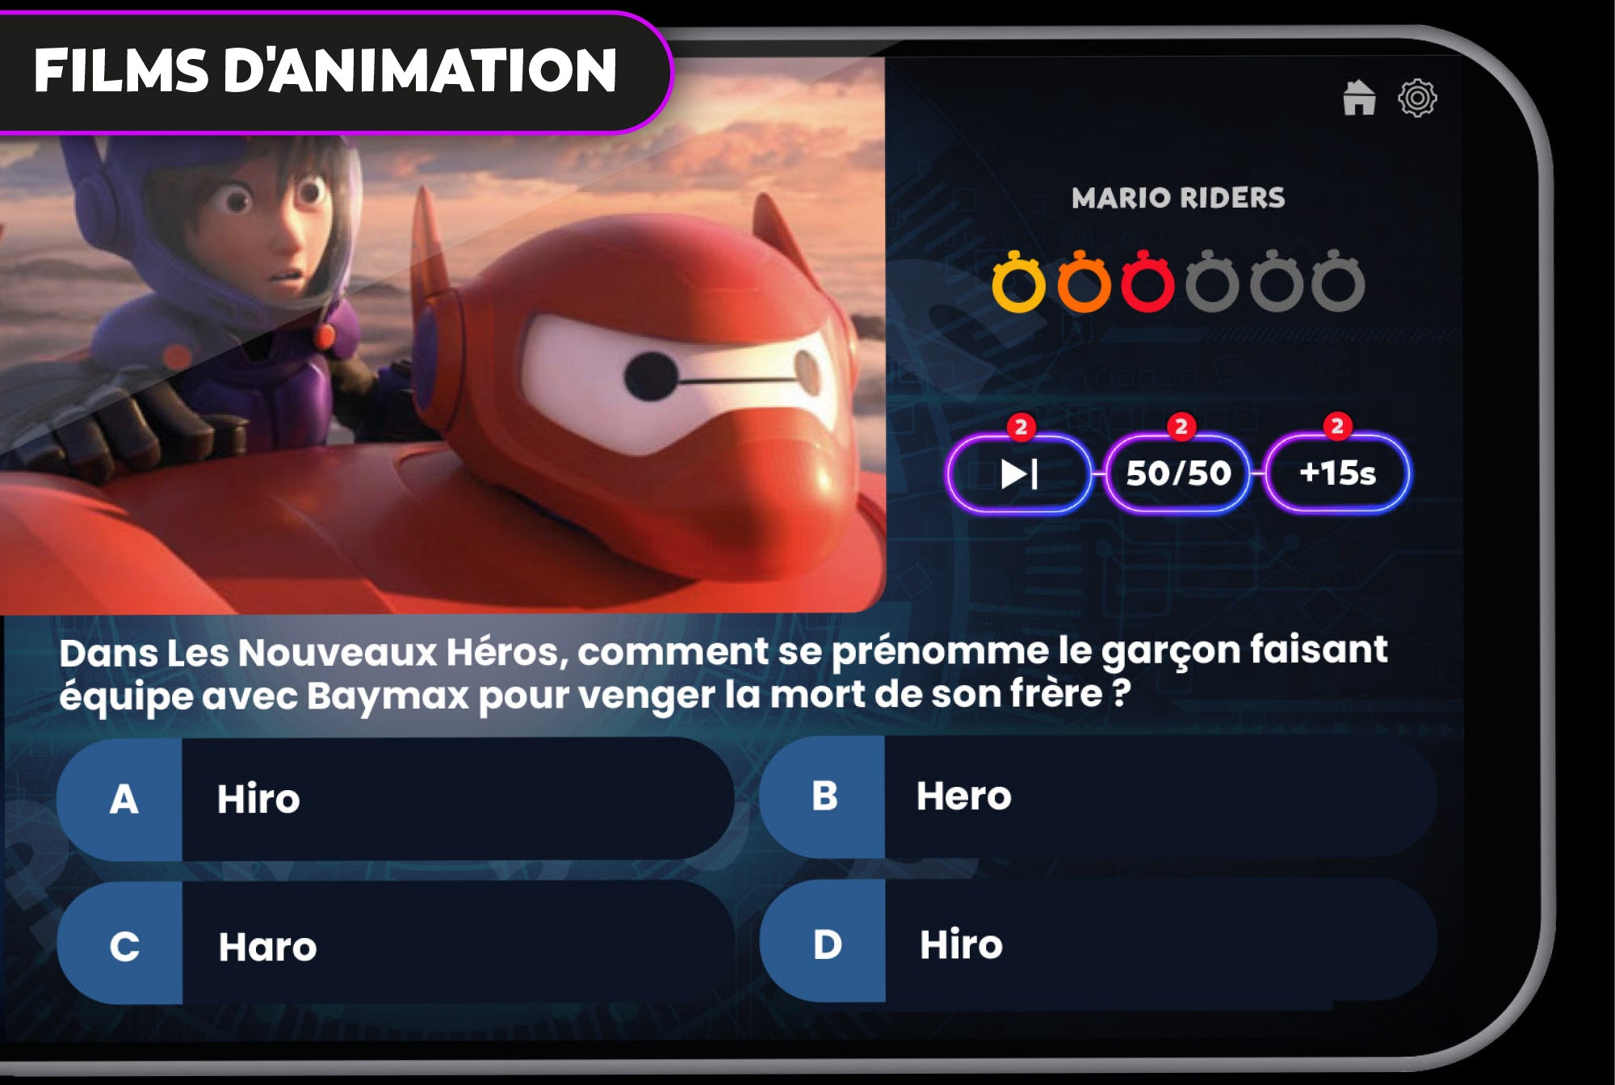Use the skip question joker
This screenshot has height=1085, width=1615.
point(1019,473)
